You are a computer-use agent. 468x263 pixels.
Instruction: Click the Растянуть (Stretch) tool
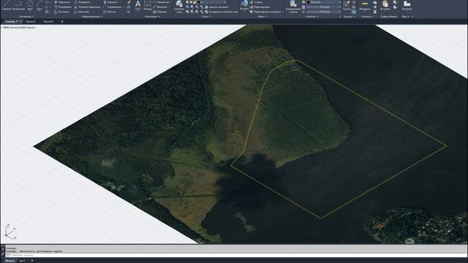pos(61,12)
